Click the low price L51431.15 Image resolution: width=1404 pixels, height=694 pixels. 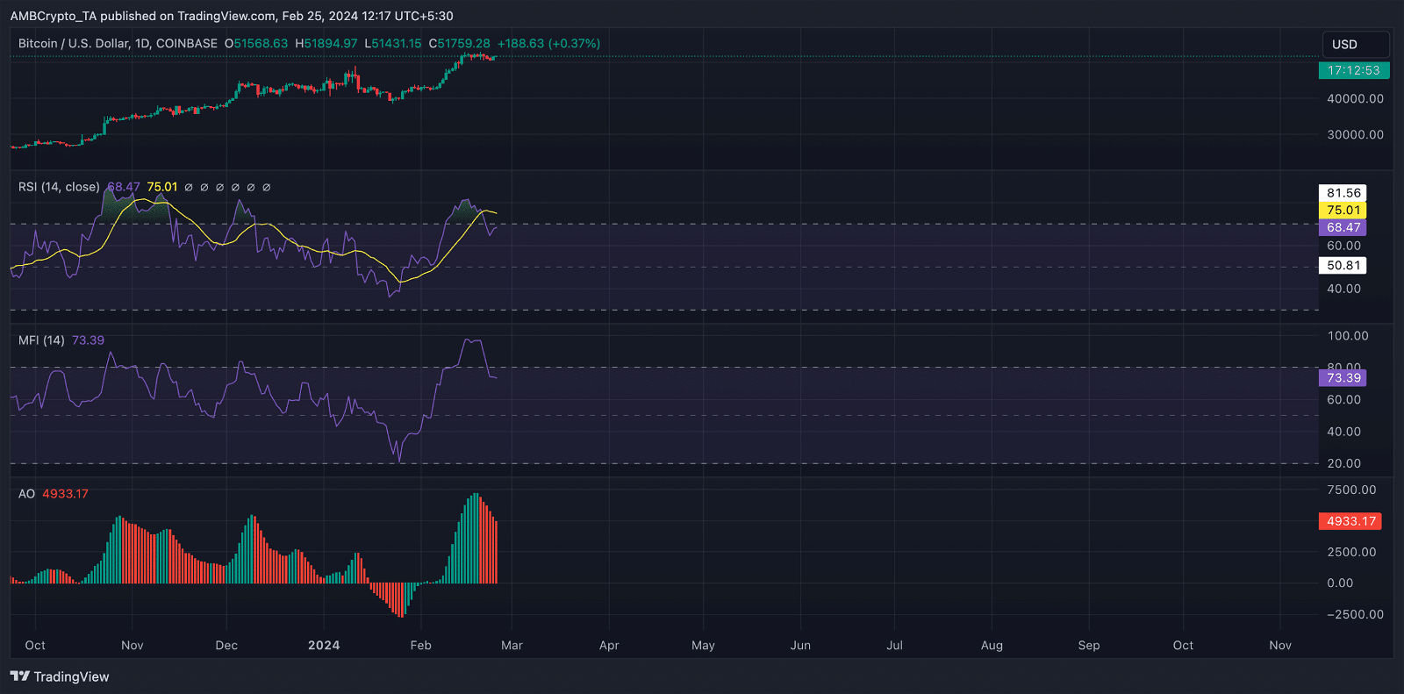(x=393, y=43)
